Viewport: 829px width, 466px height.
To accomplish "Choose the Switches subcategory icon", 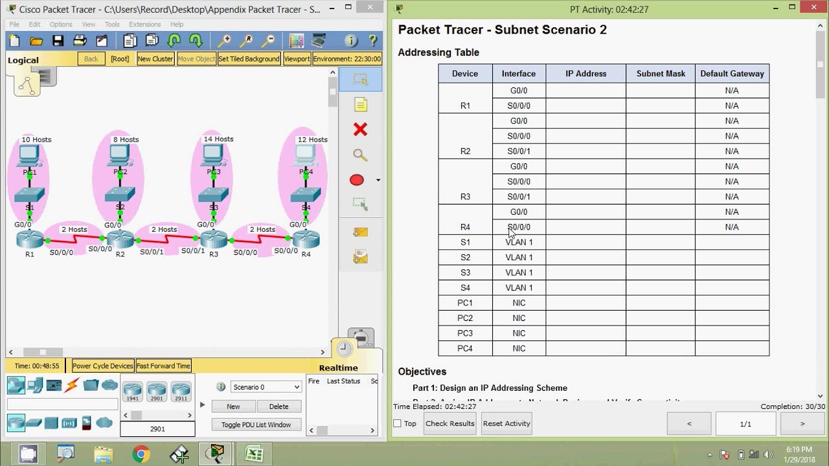I will pos(34,423).
